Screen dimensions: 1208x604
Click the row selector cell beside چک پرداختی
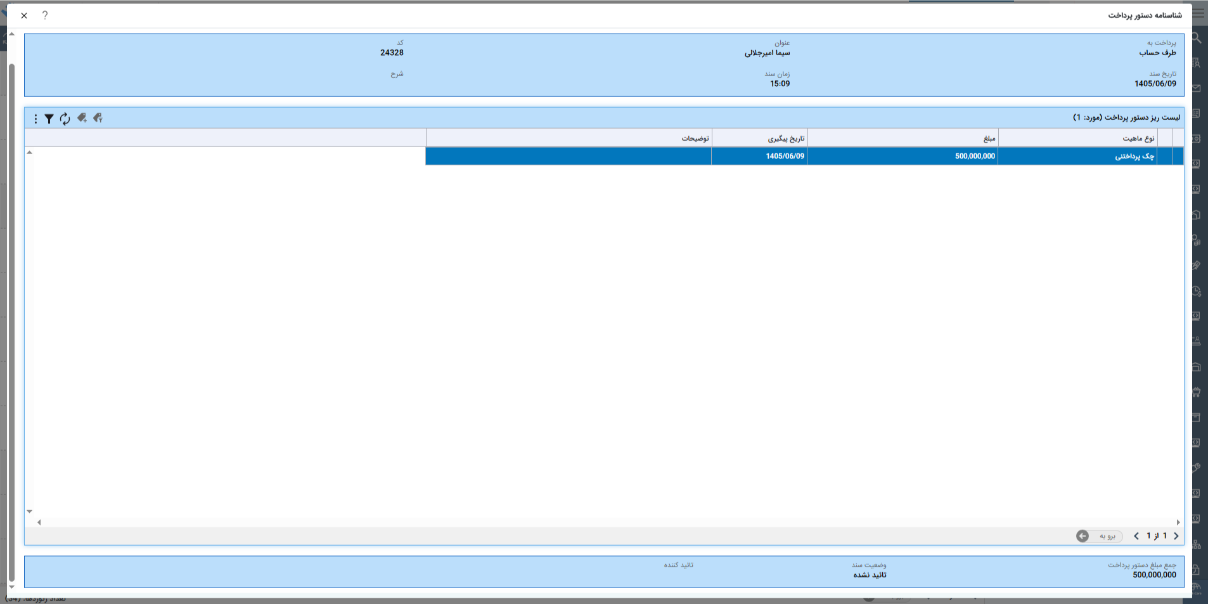pyautogui.click(x=1165, y=156)
